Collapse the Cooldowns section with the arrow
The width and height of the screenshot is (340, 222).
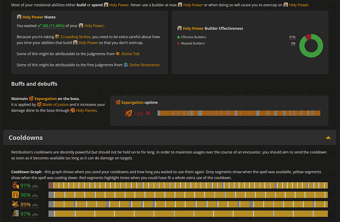pyautogui.click(x=328, y=138)
